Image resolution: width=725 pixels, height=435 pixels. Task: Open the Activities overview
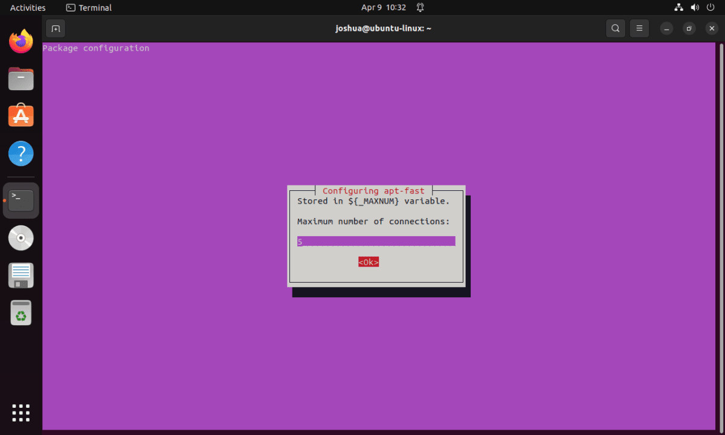(x=28, y=7)
